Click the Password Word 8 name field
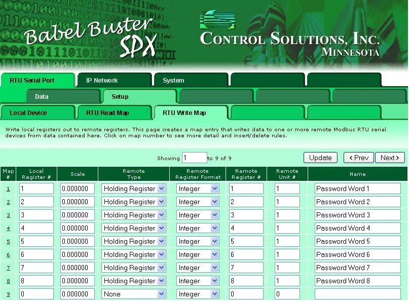409x302 pixels. pos(358,281)
